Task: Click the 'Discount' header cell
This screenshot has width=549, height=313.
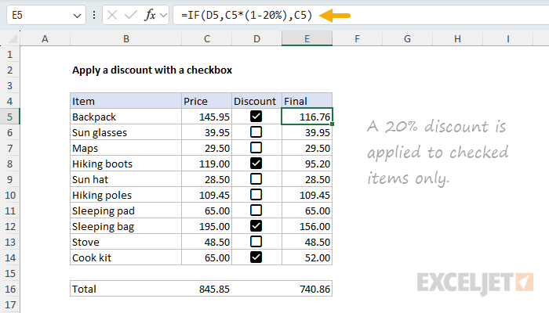Action: tap(256, 101)
